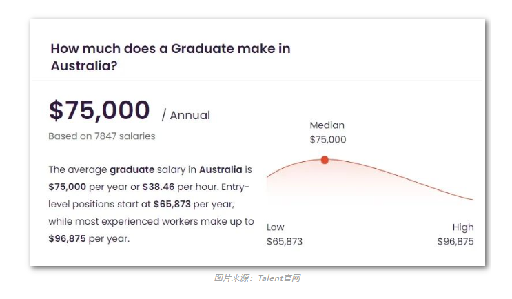Select the large $75,000 salary figure

click(99, 110)
